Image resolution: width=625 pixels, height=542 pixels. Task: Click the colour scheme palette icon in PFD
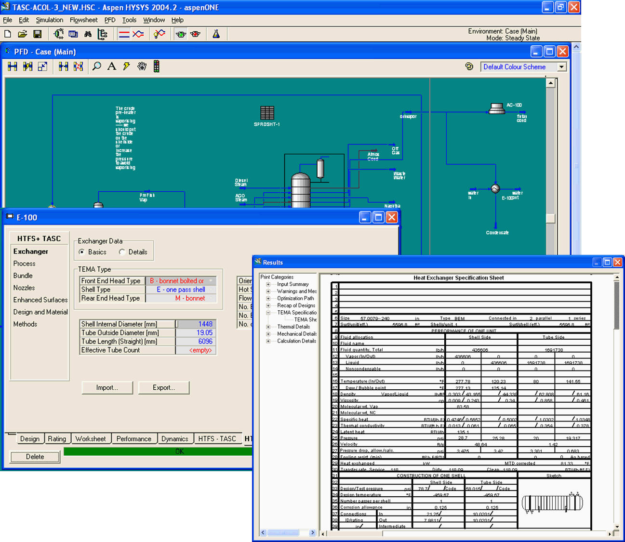coord(469,66)
